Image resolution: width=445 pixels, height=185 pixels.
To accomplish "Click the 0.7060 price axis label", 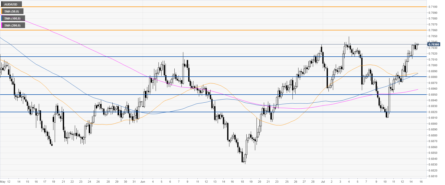I will pyautogui.click(x=433, y=30).
